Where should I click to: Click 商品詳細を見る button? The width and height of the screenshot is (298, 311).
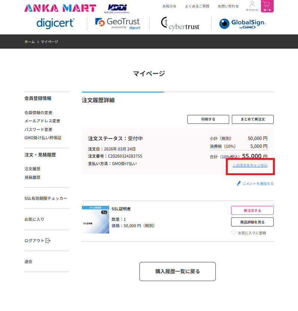[x=252, y=222]
